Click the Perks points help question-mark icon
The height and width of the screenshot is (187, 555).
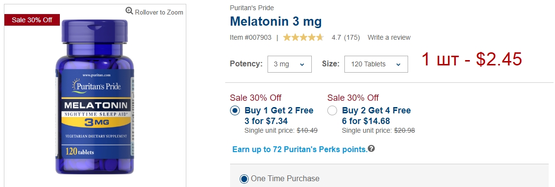tap(371, 149)
